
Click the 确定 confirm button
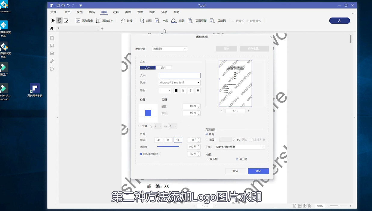point(258,171)
